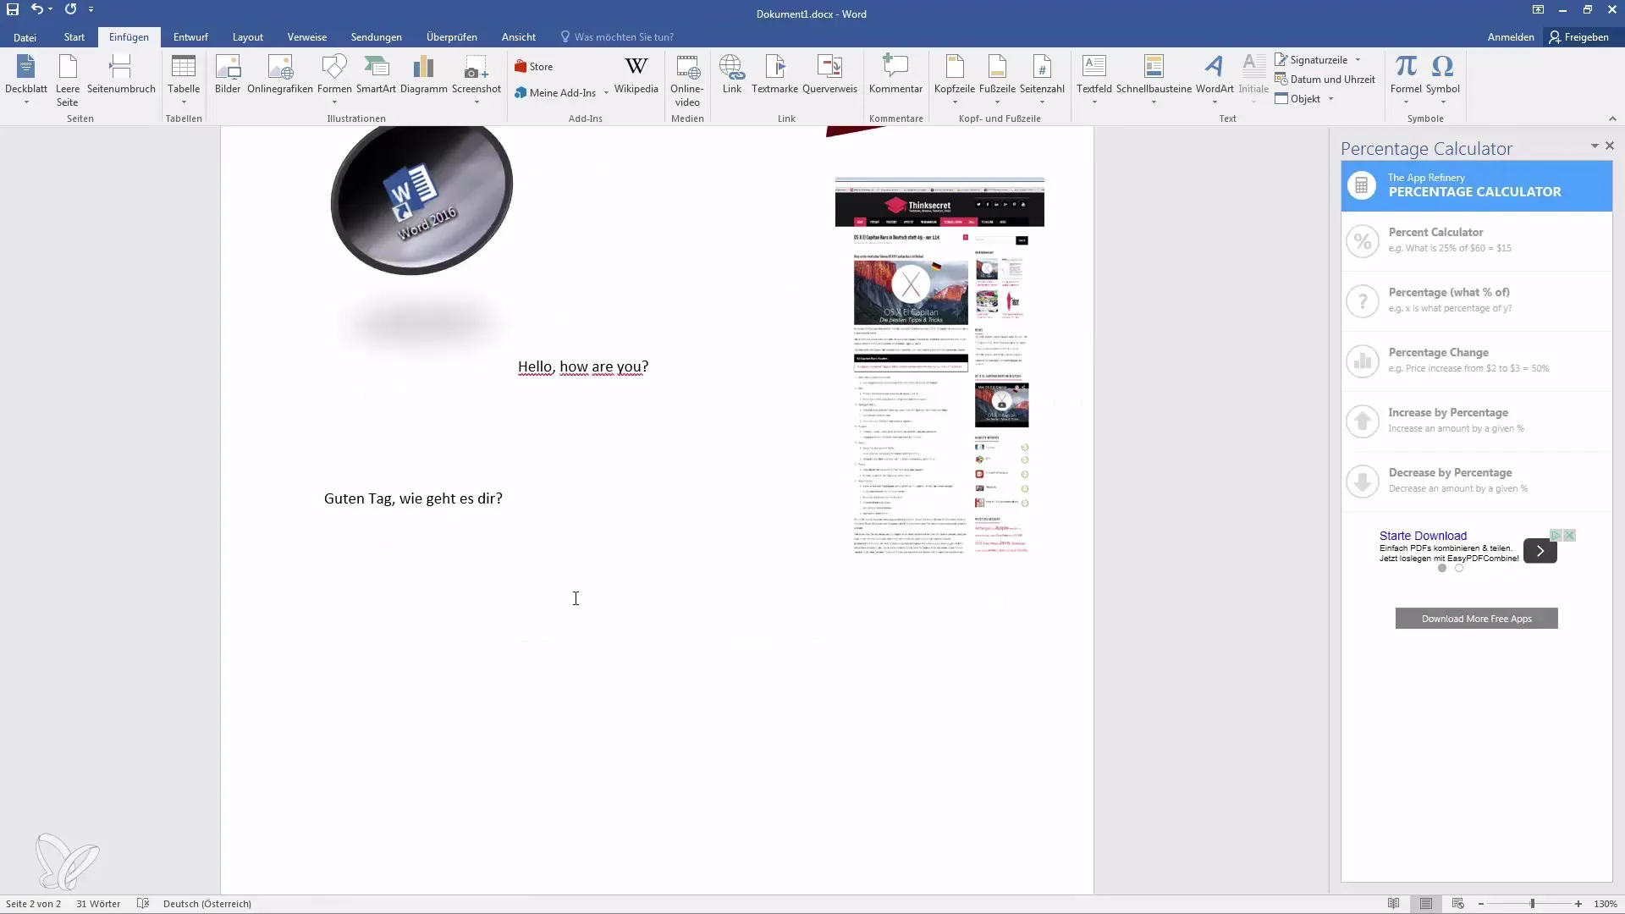Insert a Deckblatt cover page
This screenshot has height=914, width=1625.
click(26, 80)
